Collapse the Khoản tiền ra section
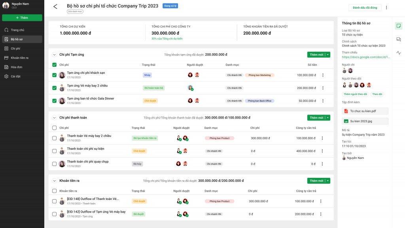This screenshot has width=405, height=228. pyautogui.click(x=54, y=181)
